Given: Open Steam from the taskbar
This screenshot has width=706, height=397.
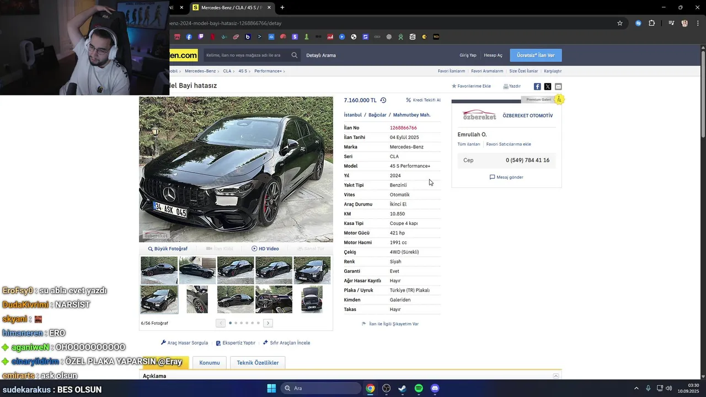Looking at the screenshot, I should point(403,388).
